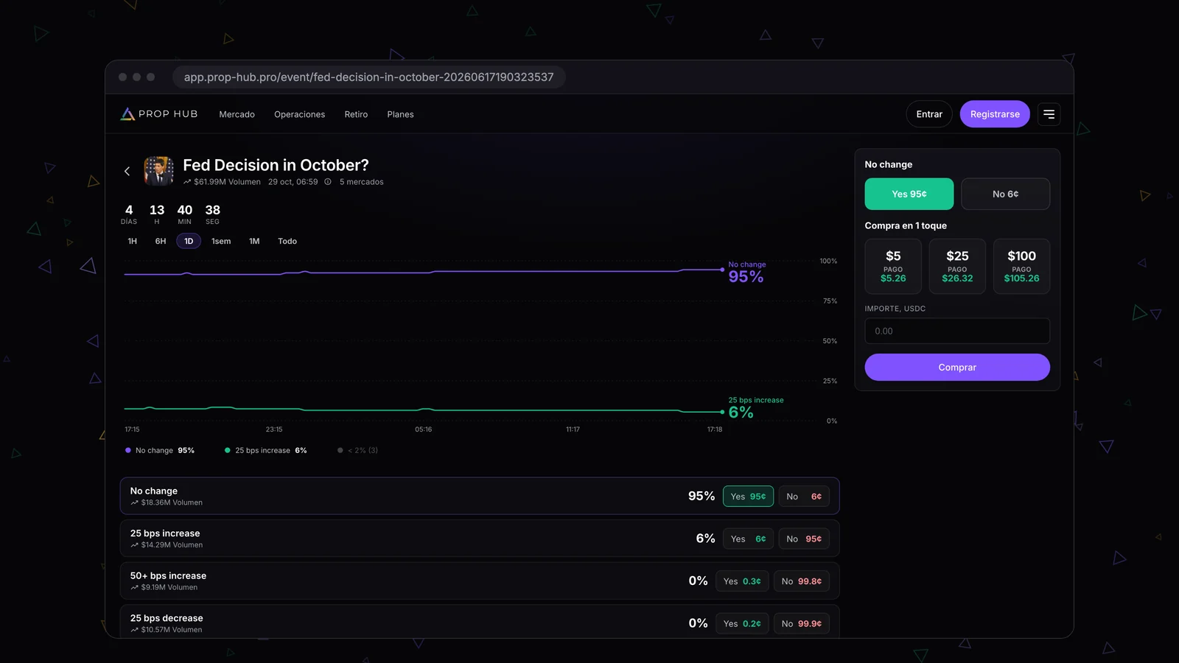Viewport: 1179px width, 663px height.
Task: Click No 99.8¢ in the 50+ bps increase row
Action: point(802,581)
